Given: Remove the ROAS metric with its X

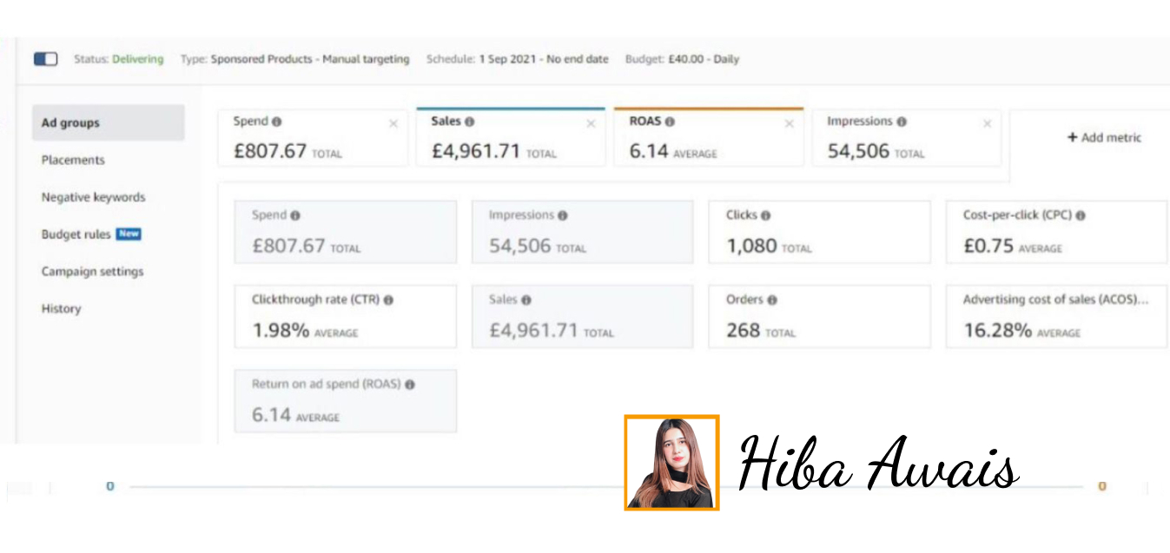Looking at the screenshot, I should click(x=789, y=124).
